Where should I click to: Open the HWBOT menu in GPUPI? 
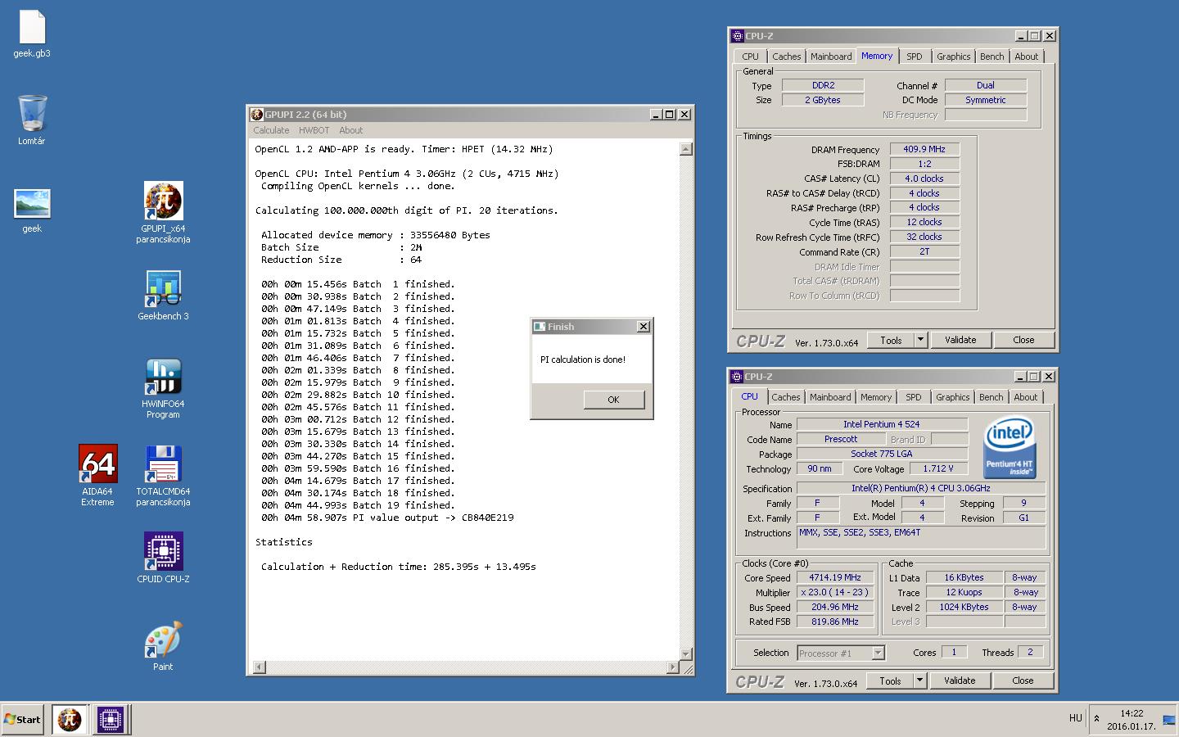(x=314, y=130)
